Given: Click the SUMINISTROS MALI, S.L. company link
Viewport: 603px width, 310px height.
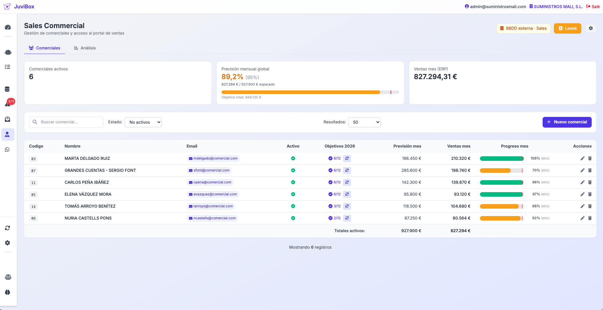Looking at the screenshot, I should (x=556, y=6).
